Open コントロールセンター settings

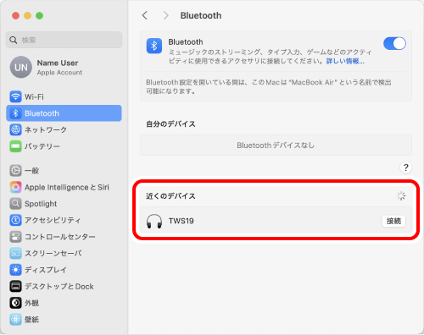click(x=64, y=237)
